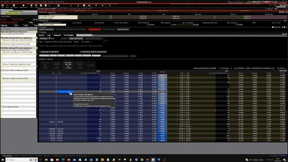The image size is (288, 162).
Task: Click the highlighted blue call cell in the selected row
Action: click(x=65, y=91)
